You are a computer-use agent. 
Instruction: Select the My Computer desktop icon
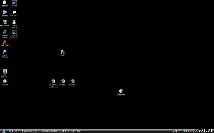(x=5, y=13)
